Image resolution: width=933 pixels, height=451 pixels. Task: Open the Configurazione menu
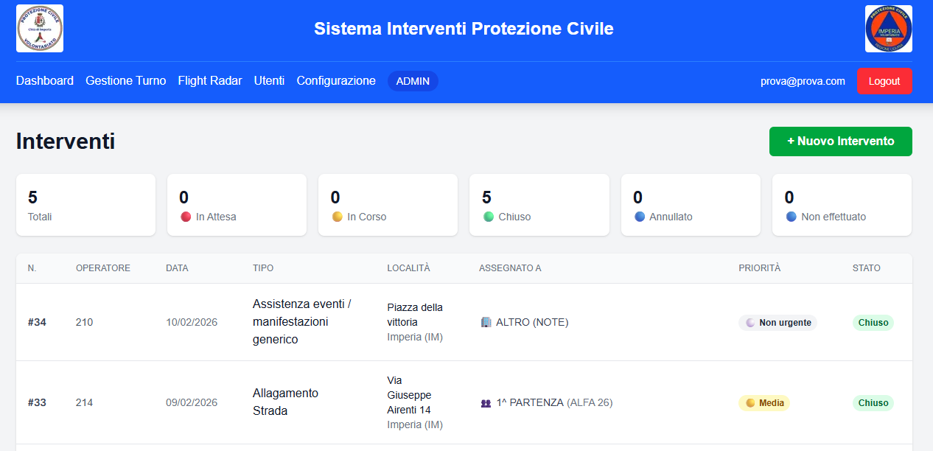pos(336,81)
